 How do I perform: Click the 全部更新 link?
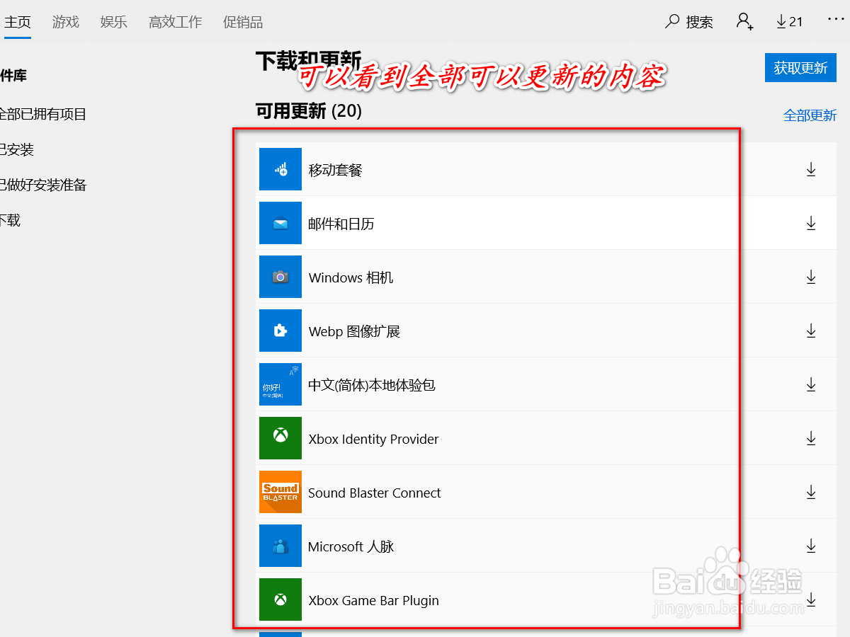810,114
